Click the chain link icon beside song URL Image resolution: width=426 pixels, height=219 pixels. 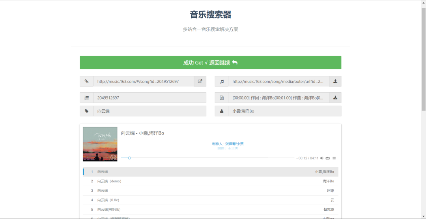[86, 81]
